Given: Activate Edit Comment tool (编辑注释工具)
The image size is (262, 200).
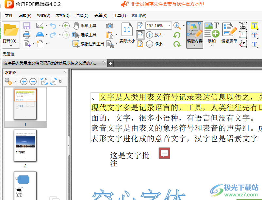Looking at the screenshot, I should click(88, 44).
